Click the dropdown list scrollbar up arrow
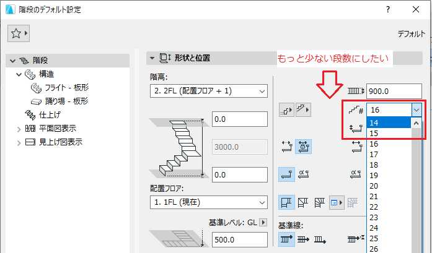Viewport: 432px width, 253px height. tap(416, 123)
